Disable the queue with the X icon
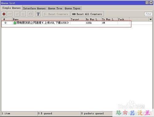 [x=23, y=14]
